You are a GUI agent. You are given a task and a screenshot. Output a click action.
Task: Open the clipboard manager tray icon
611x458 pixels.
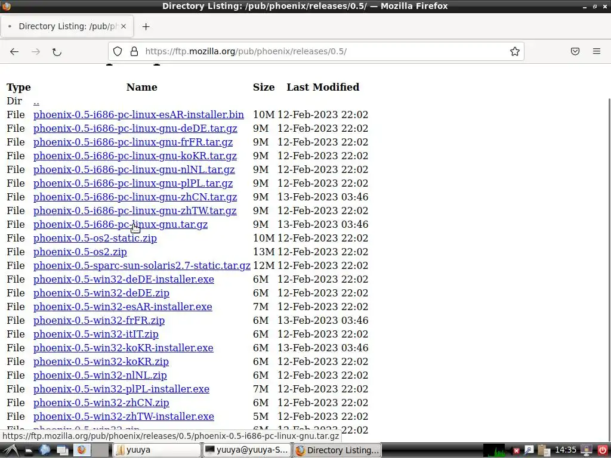point(544,451)
